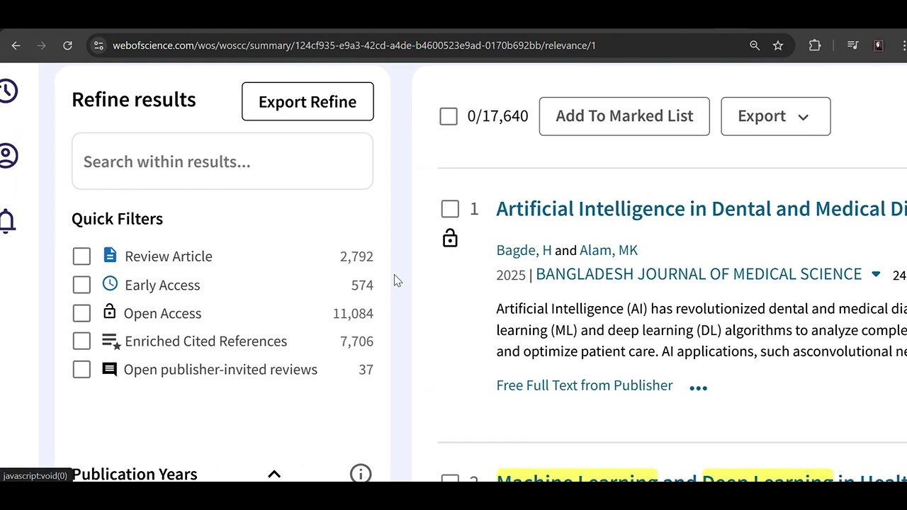
Task: Click the browser reload icon
Action: [67, 45]
